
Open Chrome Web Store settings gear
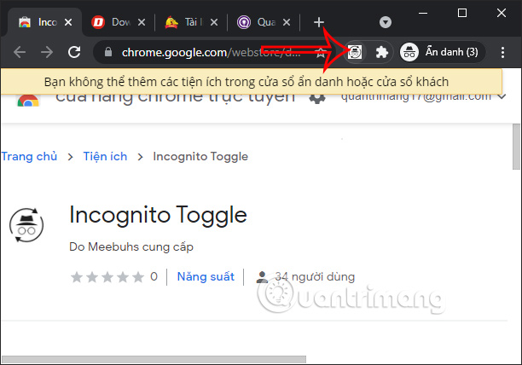click(x=317, y=98)
